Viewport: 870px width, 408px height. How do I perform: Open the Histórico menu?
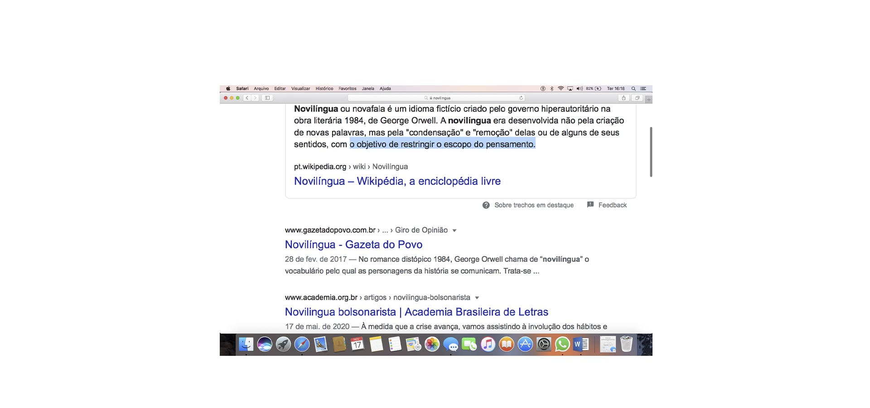point(324,89)
